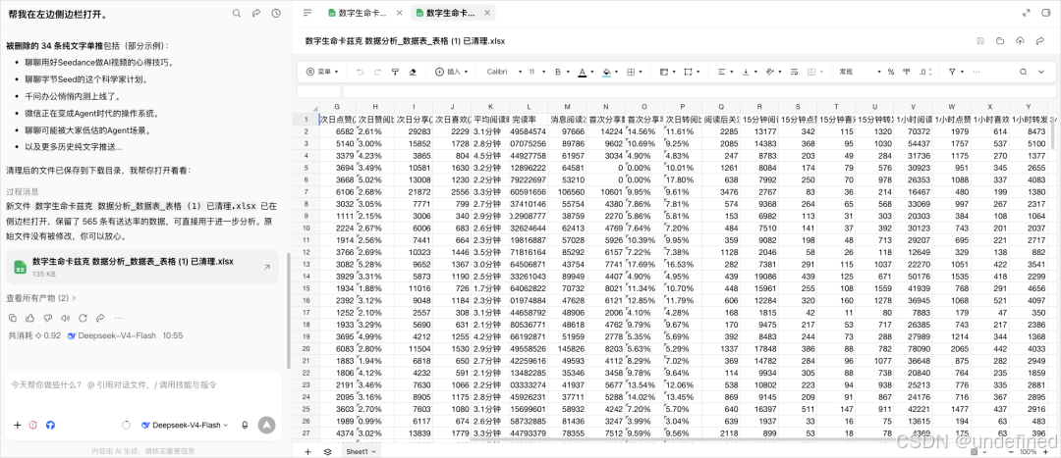Expand the preview to fullscreen
This screenshot has height=458, width=1061.
(1027, 13)
